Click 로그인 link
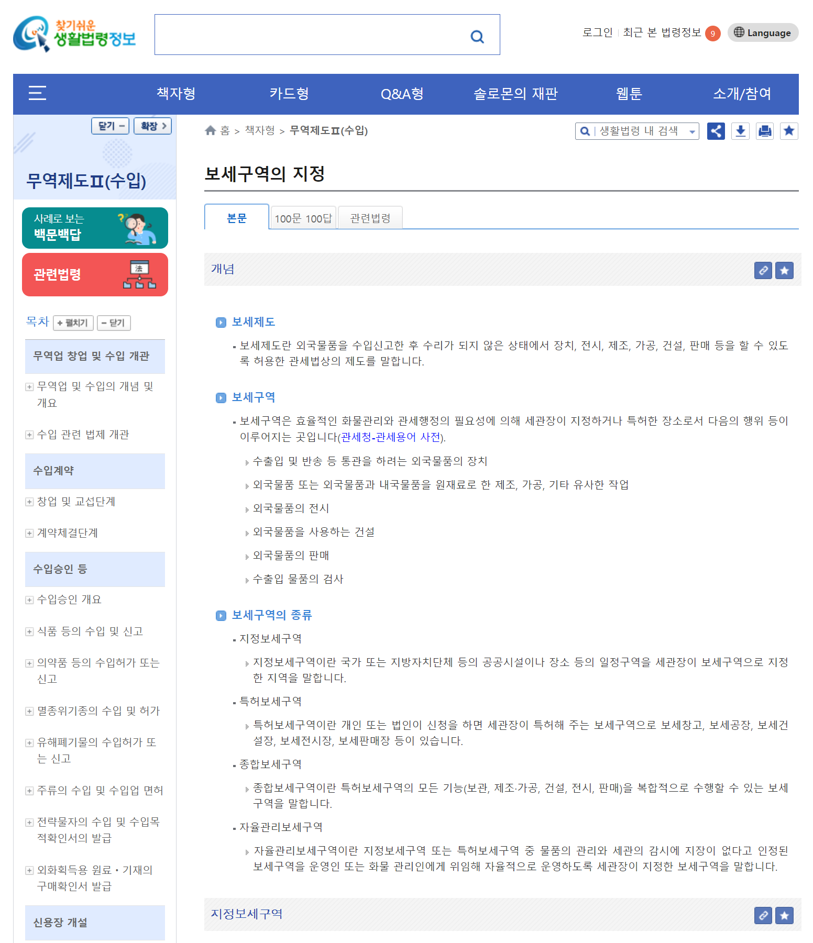Viewport: 813px width, 943px height. (598, 32)
